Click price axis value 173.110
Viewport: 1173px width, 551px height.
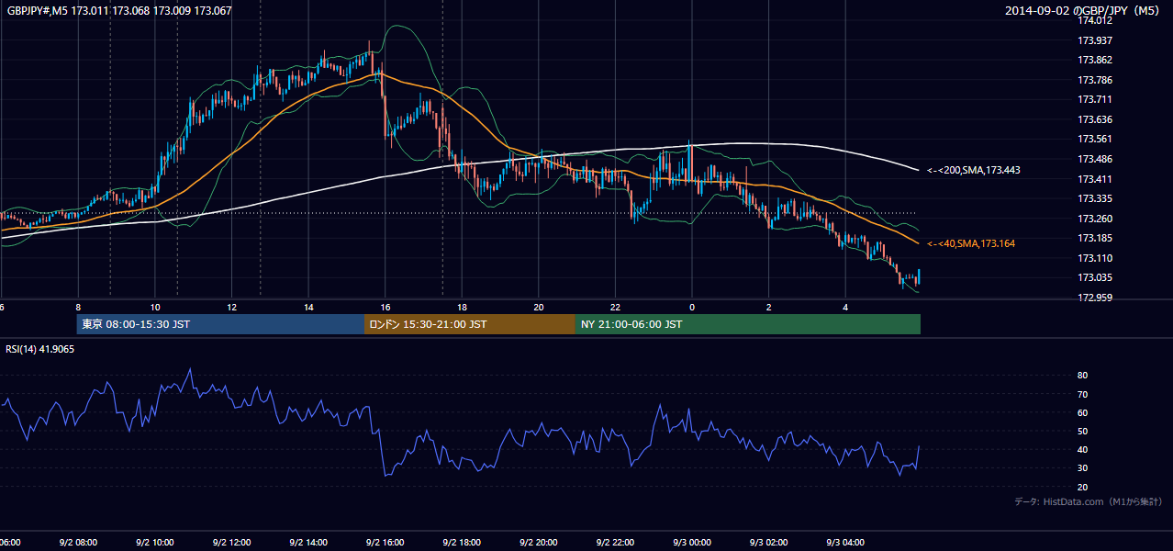(1095, 258)
